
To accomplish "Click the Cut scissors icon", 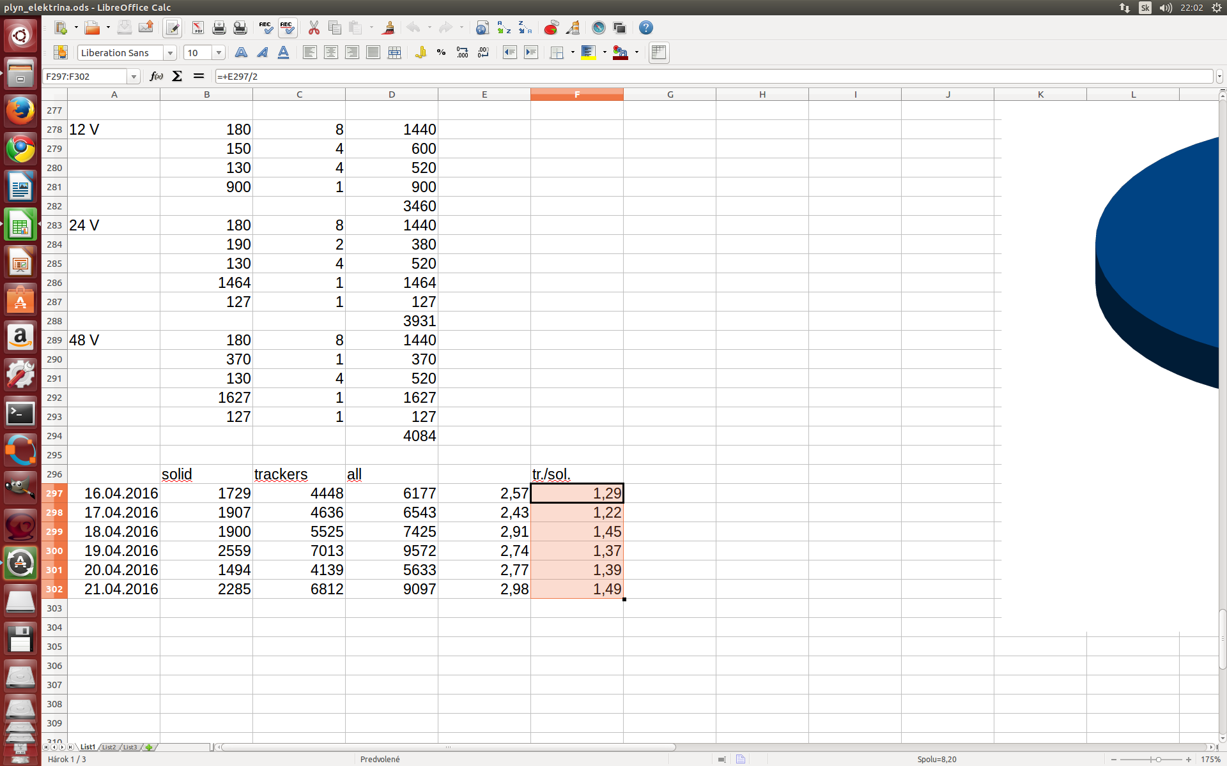I will 314,28.
